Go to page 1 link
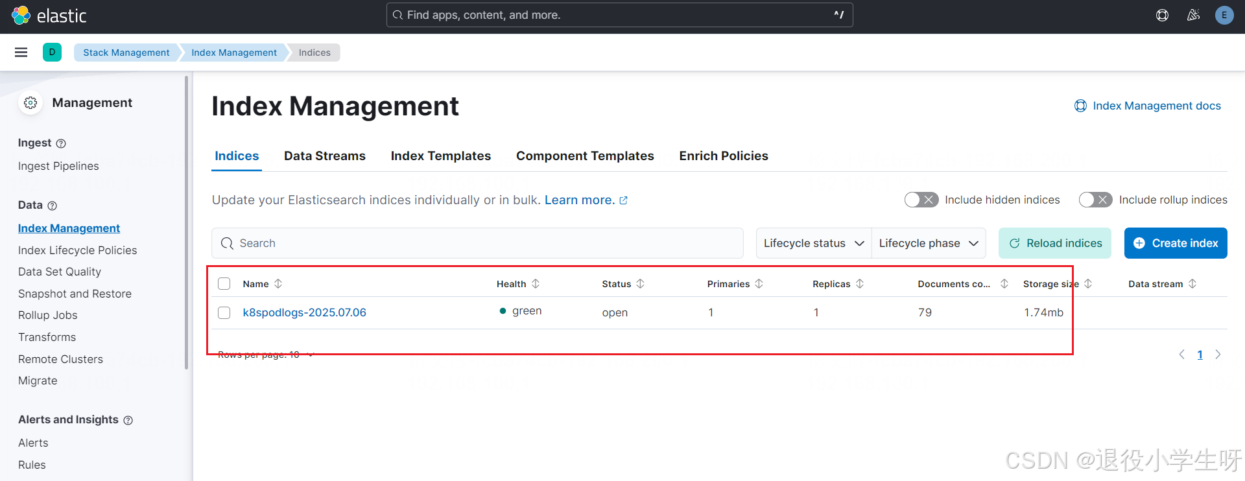The image size is (1245, 481). point(1200,355)
